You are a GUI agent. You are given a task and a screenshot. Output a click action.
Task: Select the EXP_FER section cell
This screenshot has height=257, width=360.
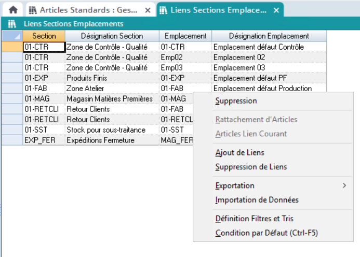point(44,140)
